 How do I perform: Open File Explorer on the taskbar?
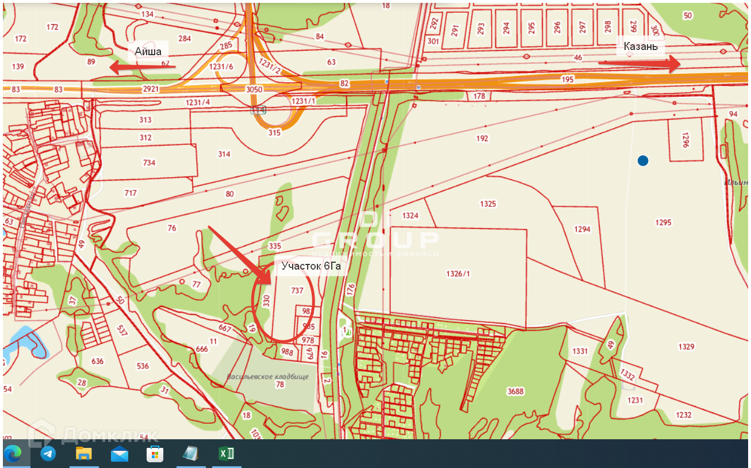click(84, 454)
